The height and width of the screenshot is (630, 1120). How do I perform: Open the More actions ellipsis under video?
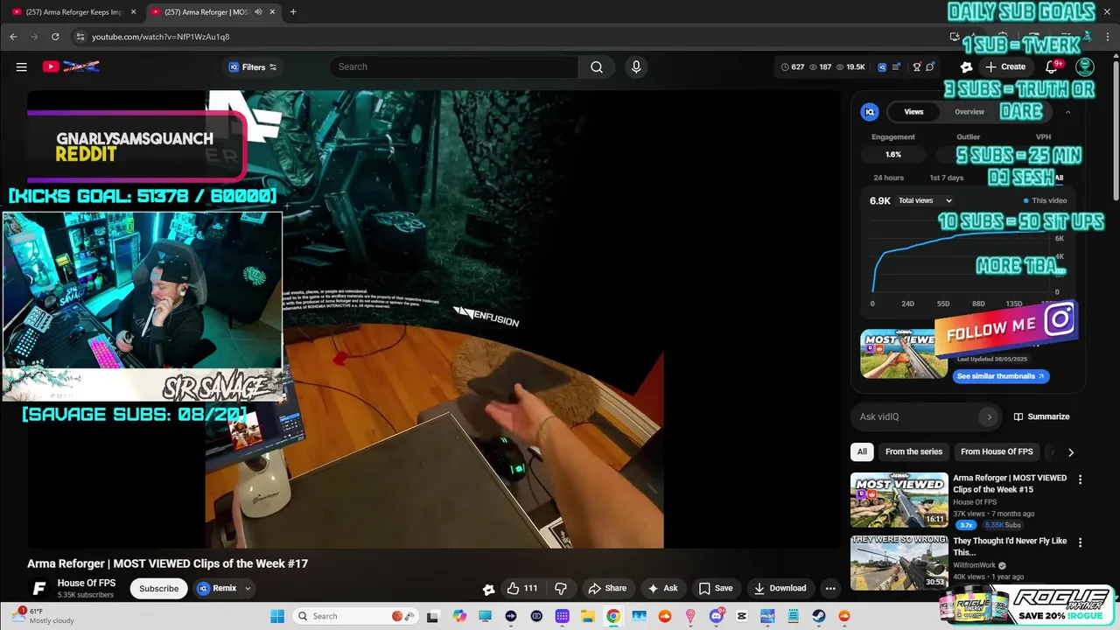(x=830, y=588)
